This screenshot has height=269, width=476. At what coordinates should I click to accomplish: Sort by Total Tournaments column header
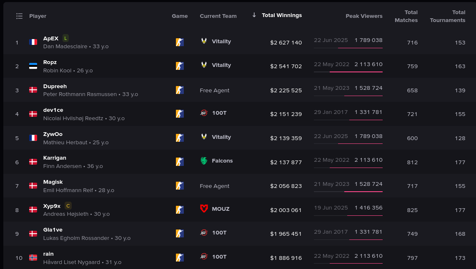tap(448, 16)
